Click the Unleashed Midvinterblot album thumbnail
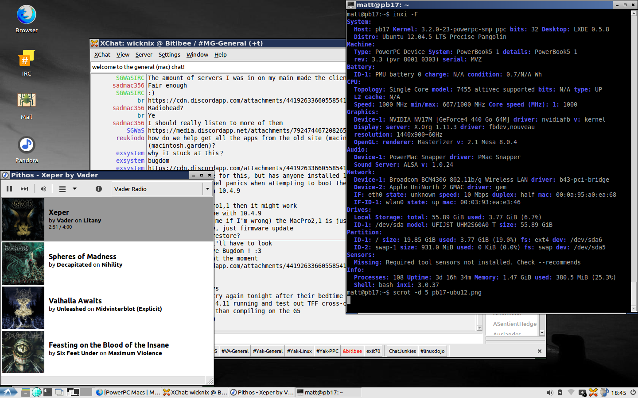 click(23, 308)
